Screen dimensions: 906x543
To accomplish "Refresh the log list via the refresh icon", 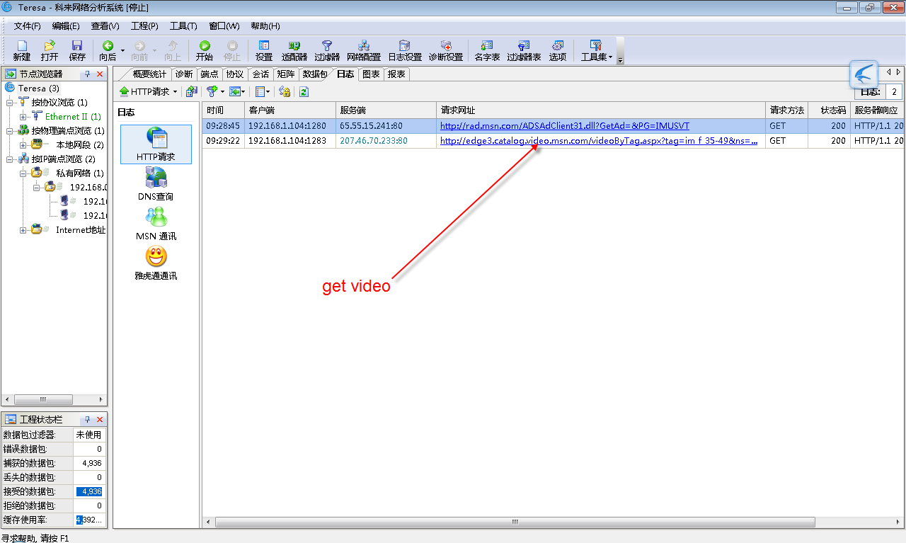I will (x=305, y=91).
